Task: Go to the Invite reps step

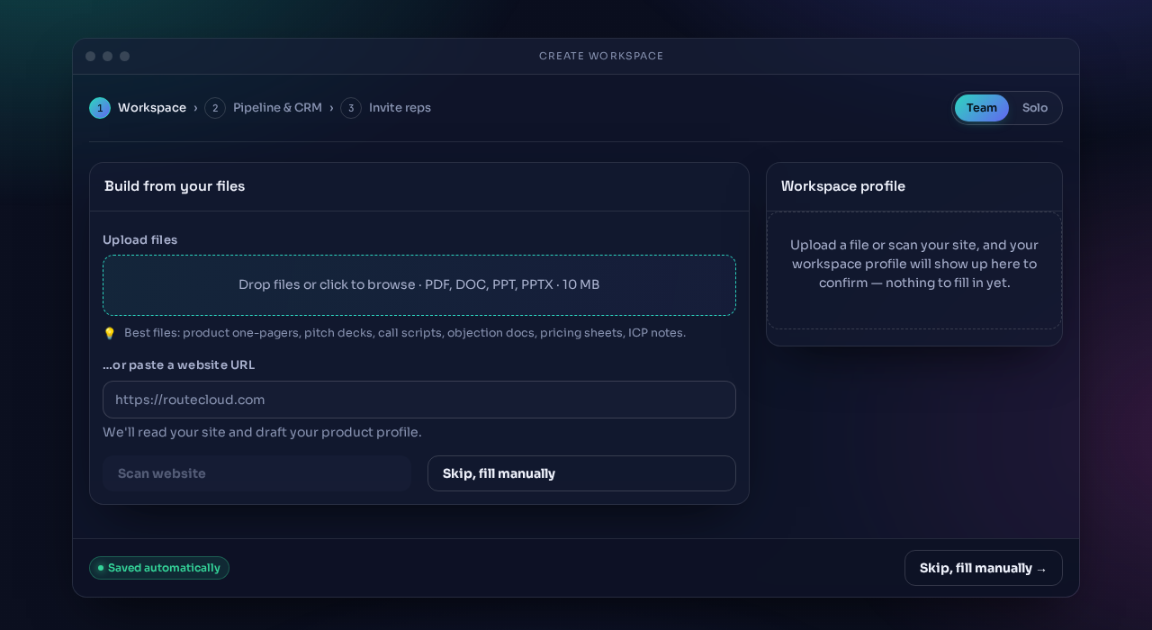Action: click(400, 108)
